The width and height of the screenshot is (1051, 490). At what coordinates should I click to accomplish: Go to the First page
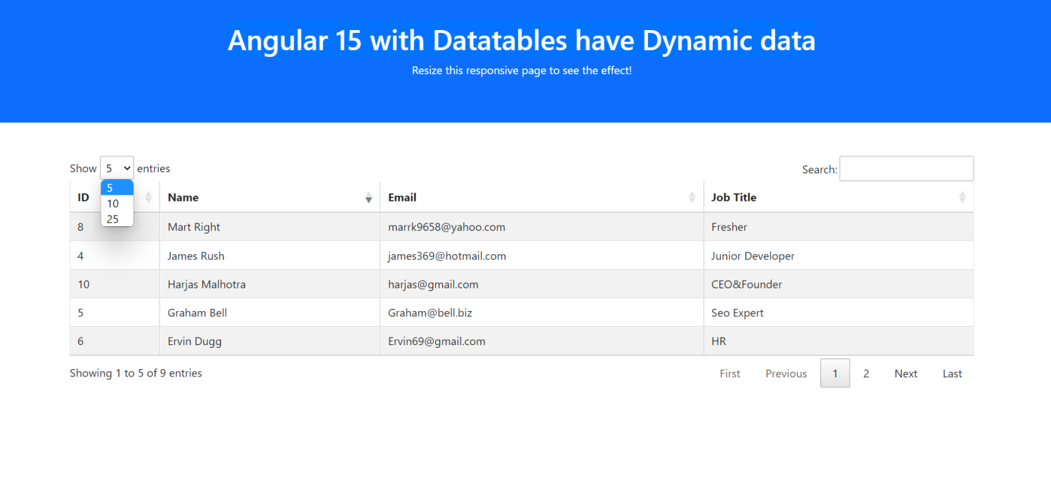[729, 374]
